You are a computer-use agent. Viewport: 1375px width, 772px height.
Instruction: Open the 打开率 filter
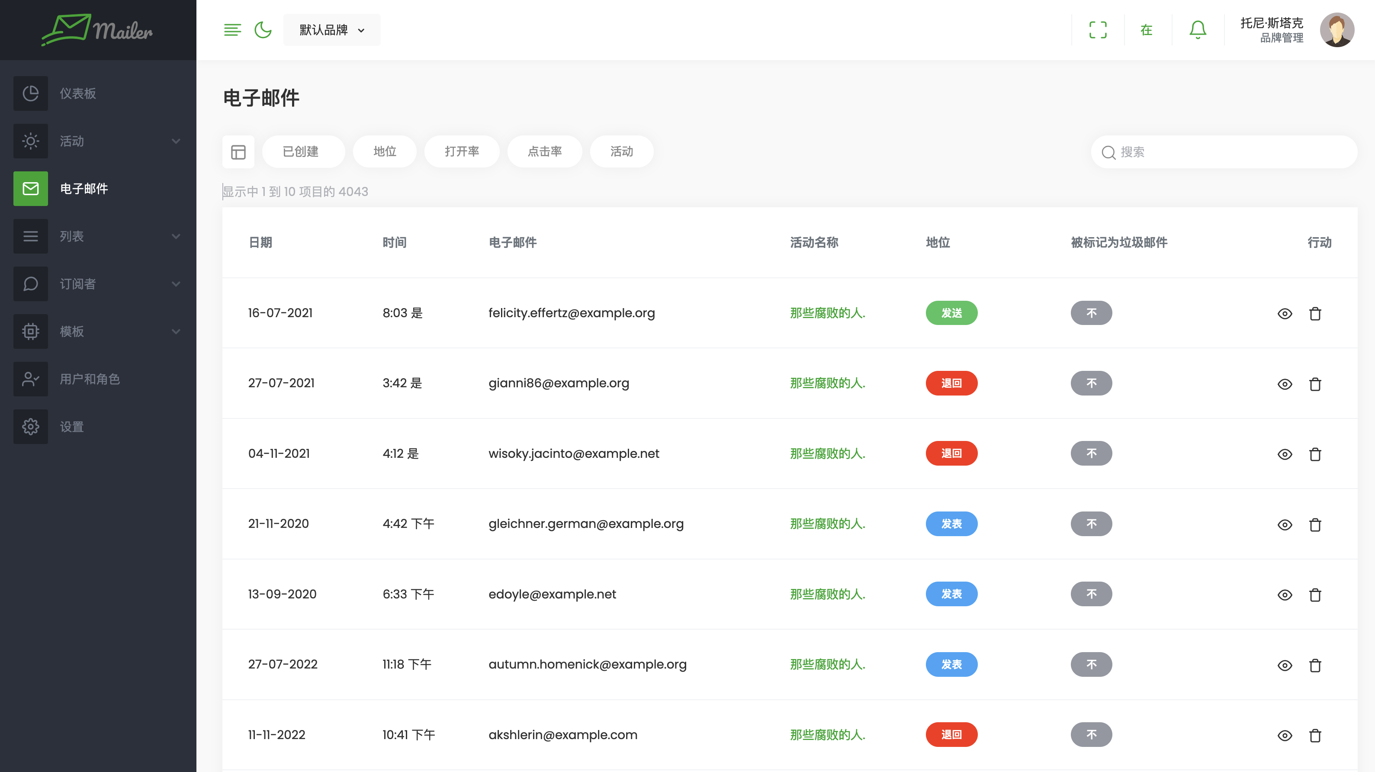click(x=462, y=151)
